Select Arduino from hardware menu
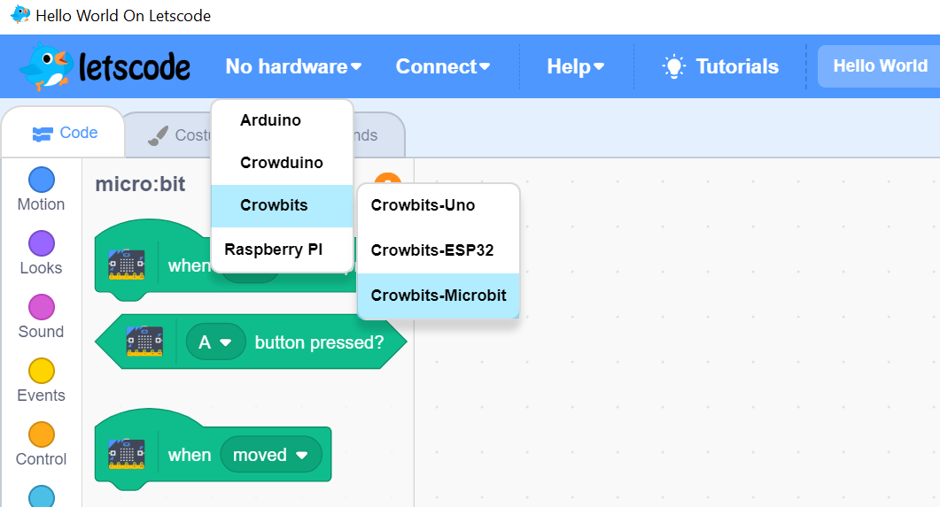This screenshot has width=940, height=507. (x=283, y=120)
